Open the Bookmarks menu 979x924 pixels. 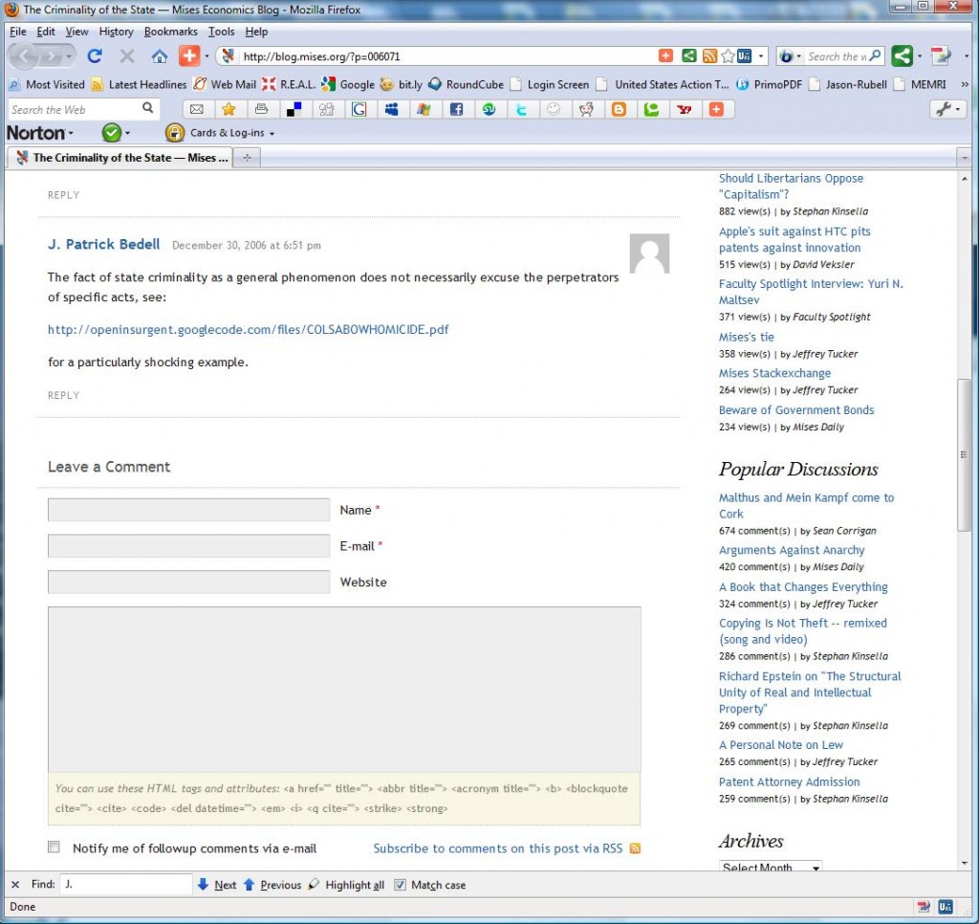click(x=170, y=32)
